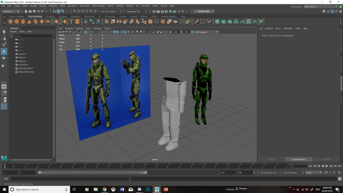Click the SVG import shelf icon
The height and width of the screenshot is (193, 343).
78,21
